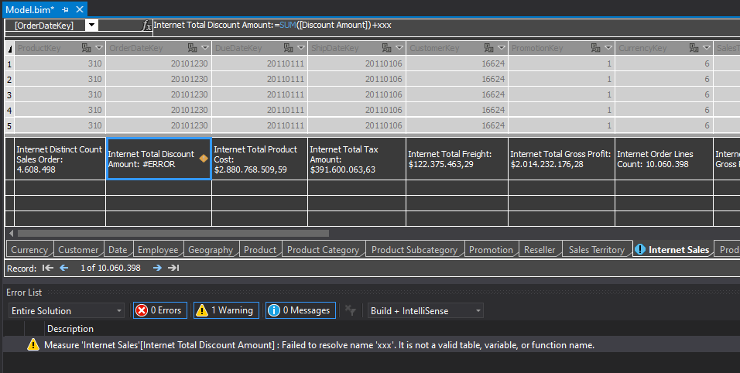Select row 3 header in data grid
Viewport: 740px width, 373px height.
(x=9, y=94)
